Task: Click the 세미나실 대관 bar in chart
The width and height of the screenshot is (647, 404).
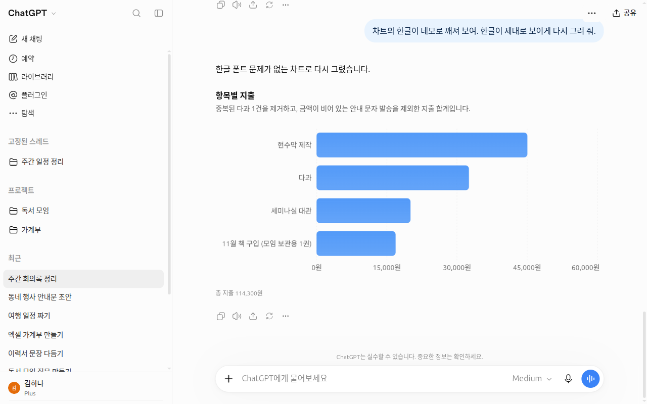Action: 363,211
